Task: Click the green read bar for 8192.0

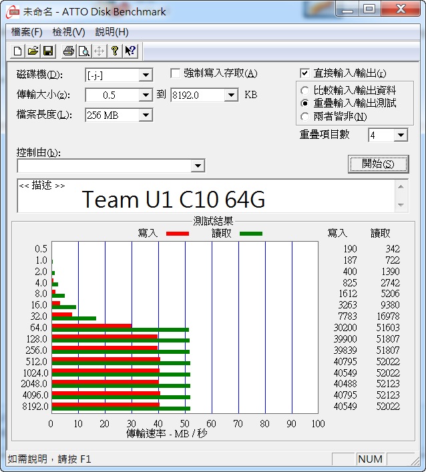Action: pos(121,409)
